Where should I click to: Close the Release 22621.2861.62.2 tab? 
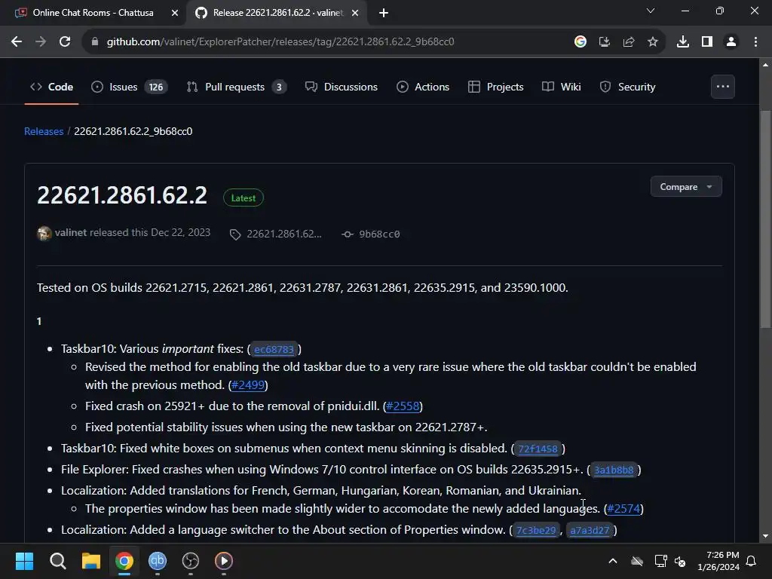[355, 13]
